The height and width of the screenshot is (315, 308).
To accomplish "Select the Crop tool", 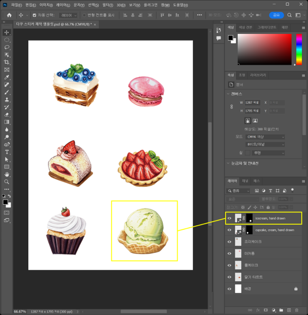I will click(7, 62).
